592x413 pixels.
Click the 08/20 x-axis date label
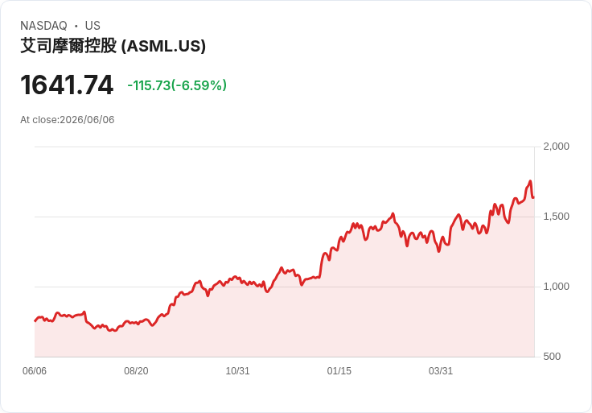(136, 370)
